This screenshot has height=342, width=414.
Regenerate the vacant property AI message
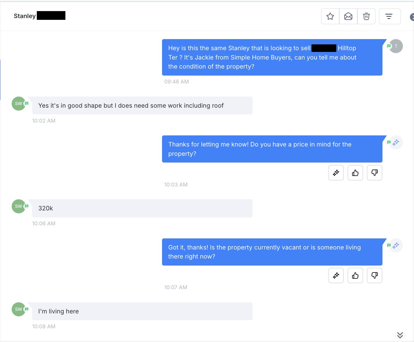coord(336,275)
